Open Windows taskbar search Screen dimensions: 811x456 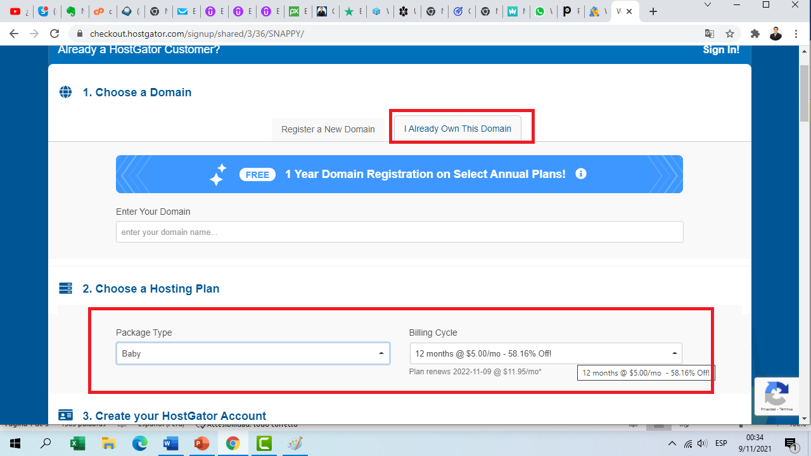[46, 443]
